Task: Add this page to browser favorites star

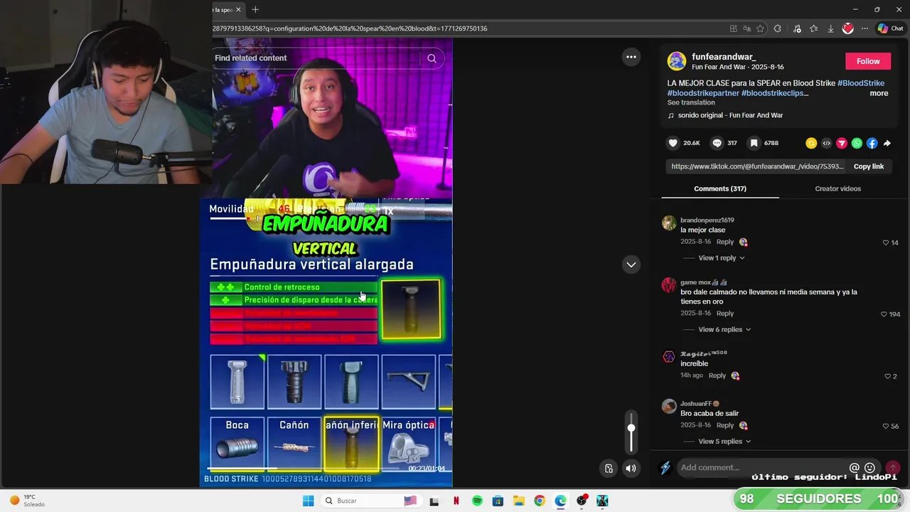Action: pyautogui.click(x=760, y=28)
